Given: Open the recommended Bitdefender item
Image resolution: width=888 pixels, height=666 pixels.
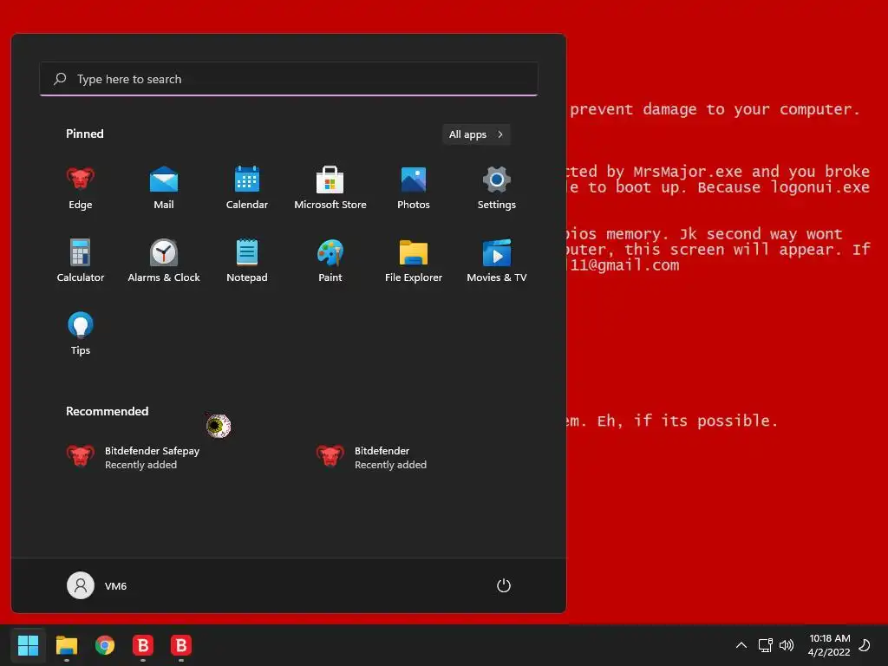Looking at the screenshot, I should pyautogui.click(x=371, y=457).
